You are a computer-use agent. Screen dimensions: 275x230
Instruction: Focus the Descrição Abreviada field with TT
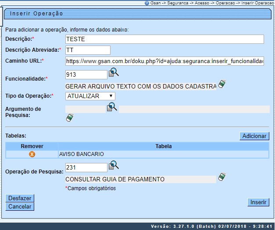pos(88,50)
